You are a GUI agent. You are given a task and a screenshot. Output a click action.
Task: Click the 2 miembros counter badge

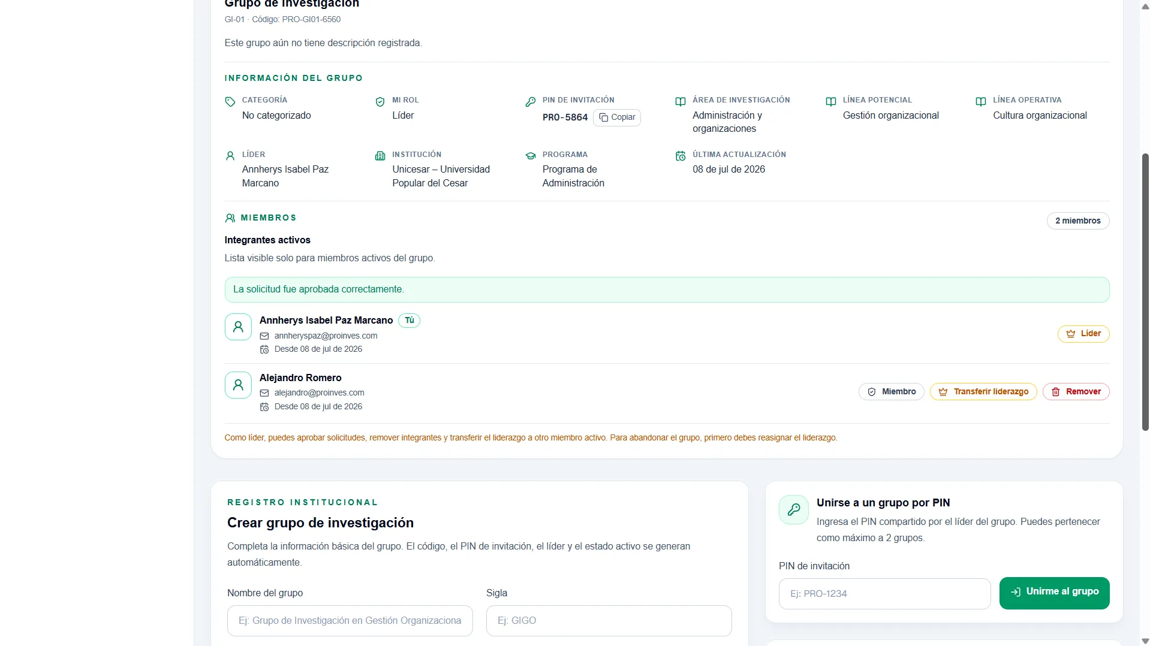point(1078,221)
